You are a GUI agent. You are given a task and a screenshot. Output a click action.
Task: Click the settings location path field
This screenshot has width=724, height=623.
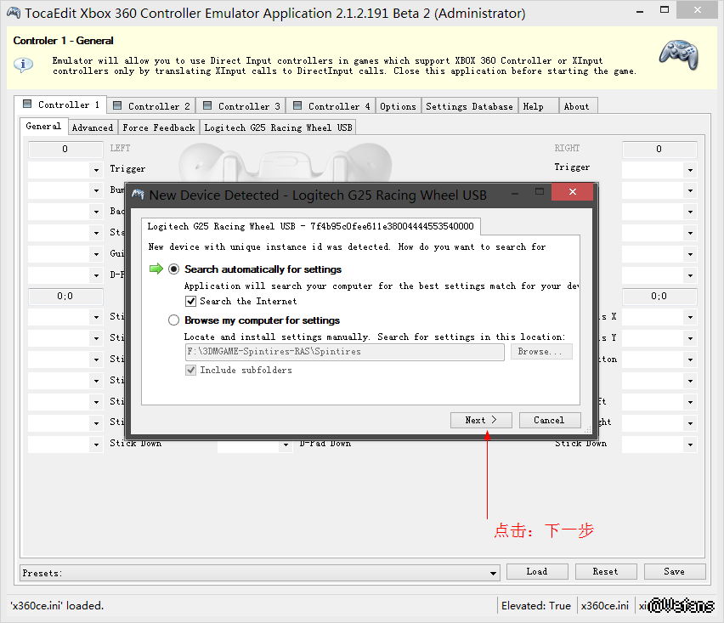pos(344,352)
